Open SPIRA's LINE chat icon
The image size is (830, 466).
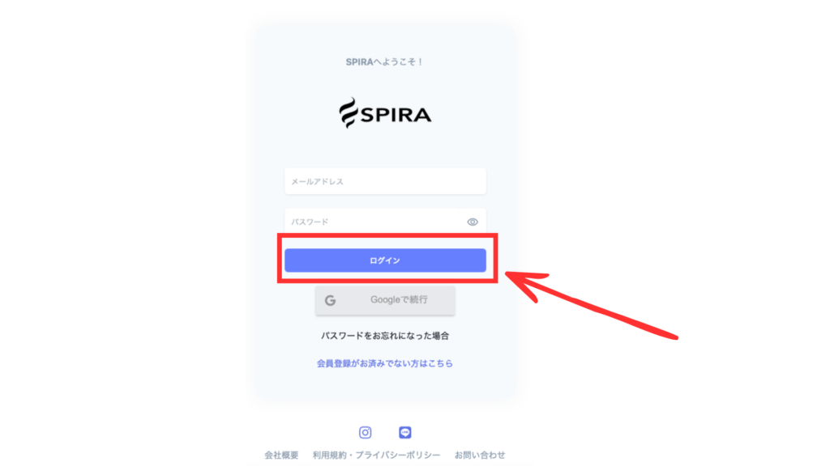405,432
